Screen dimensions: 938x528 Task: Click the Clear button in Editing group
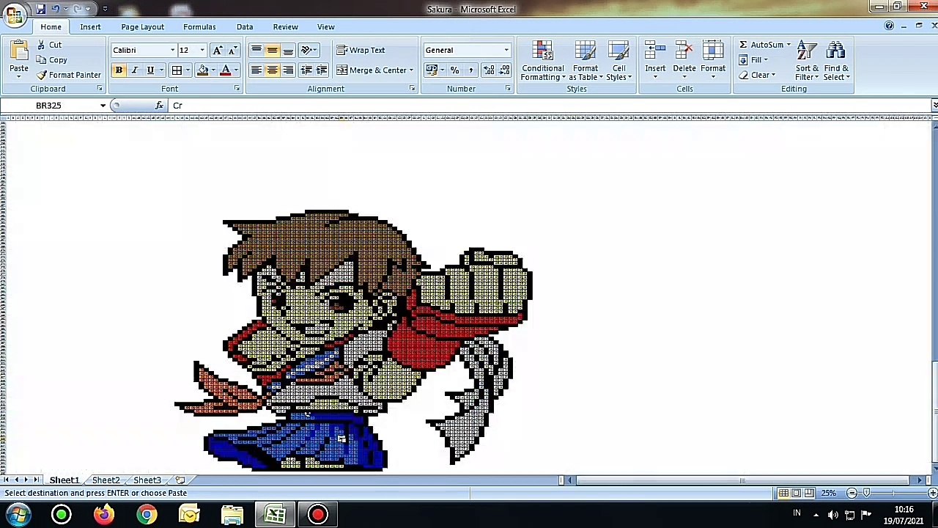[x=756, y=75]
